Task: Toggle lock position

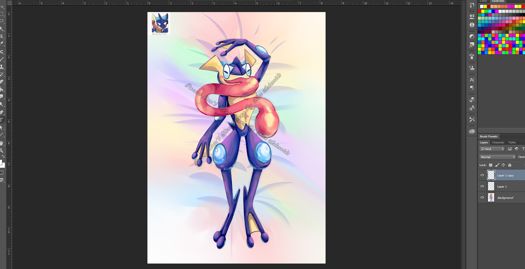Action: [503, 165]
